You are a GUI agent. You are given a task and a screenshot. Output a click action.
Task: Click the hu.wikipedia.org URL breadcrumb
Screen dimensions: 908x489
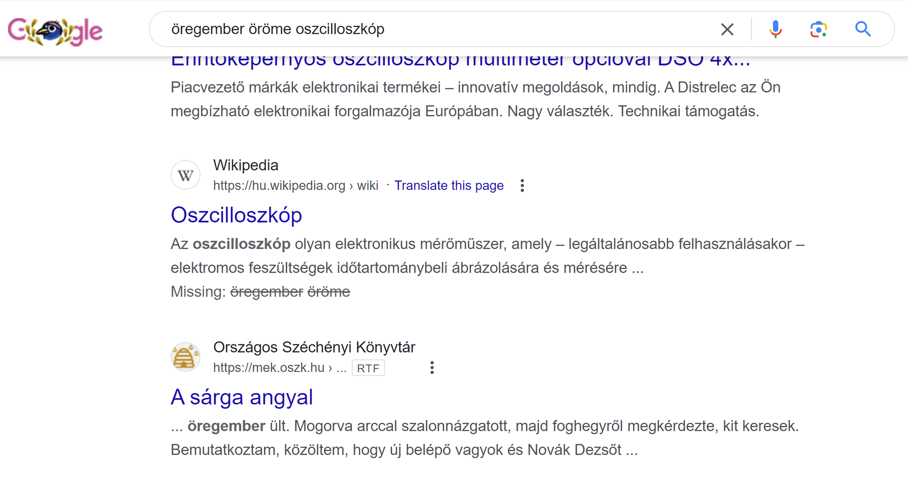point(296,186)
